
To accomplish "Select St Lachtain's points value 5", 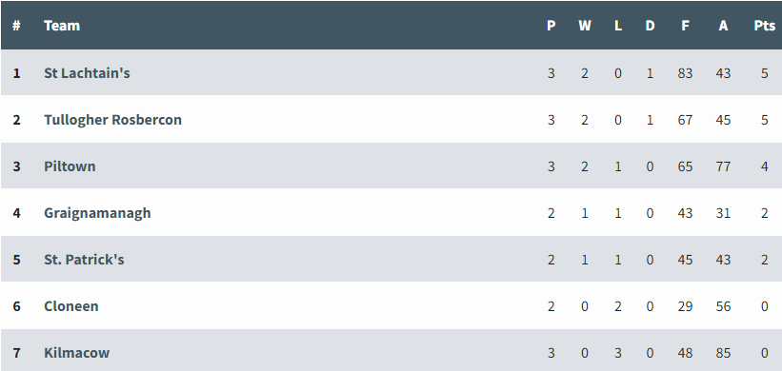I will (x=765, y=73).
